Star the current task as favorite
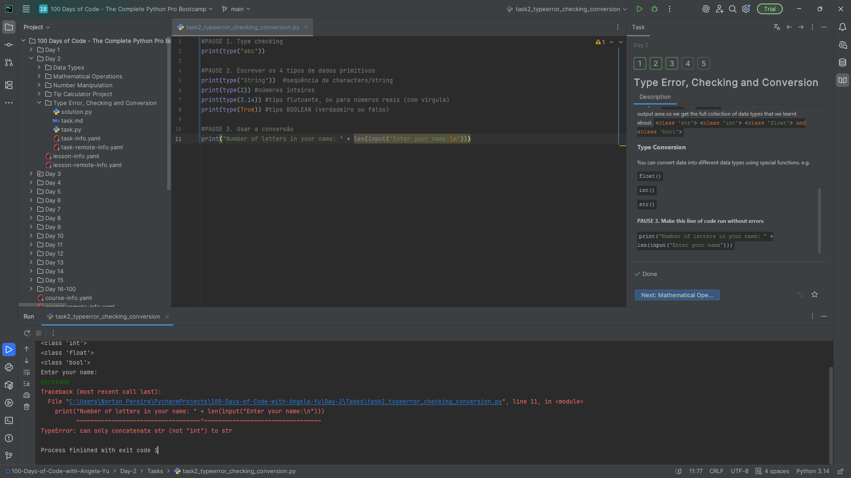This screenshot has width=851, height=478. [x=815, y=294]
